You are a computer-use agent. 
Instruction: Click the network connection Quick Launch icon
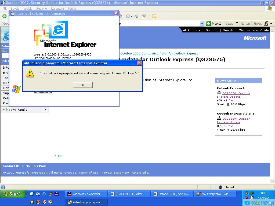click(x=50, y=194)
